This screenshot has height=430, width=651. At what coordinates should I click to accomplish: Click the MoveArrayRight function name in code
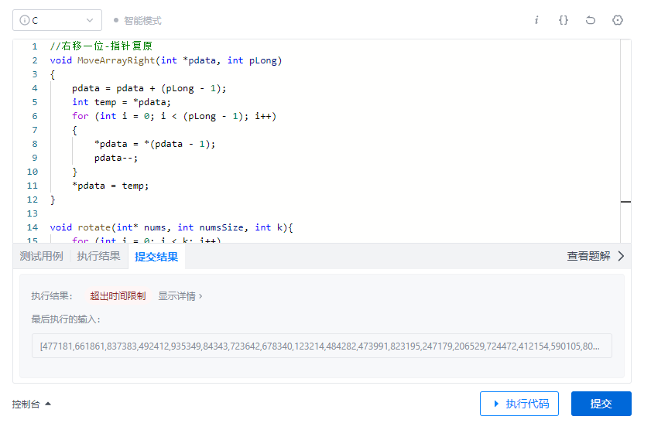(x=116, y=60)
